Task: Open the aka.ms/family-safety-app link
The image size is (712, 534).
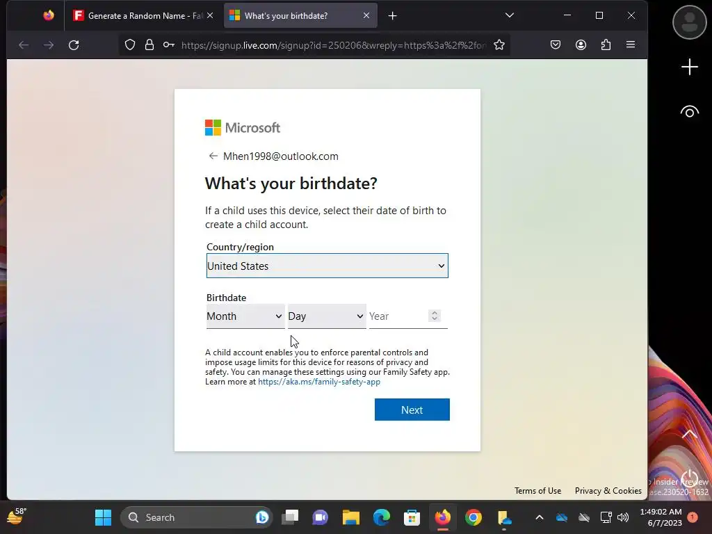Action: click(319, 382)
